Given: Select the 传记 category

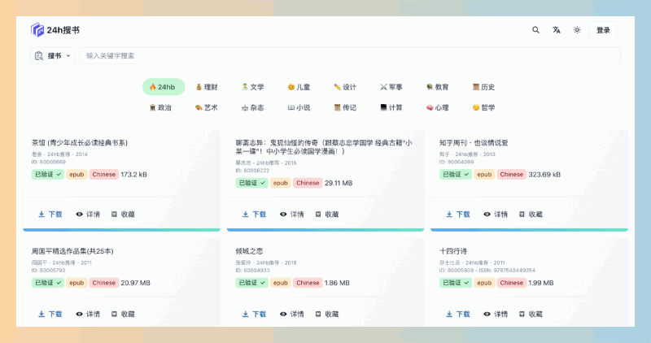Looking at the screenshot, I should pyautogui.click(x=345, y=107).
